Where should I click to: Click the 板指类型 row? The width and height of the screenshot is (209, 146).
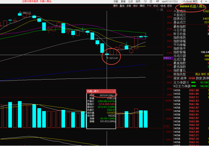191,74
